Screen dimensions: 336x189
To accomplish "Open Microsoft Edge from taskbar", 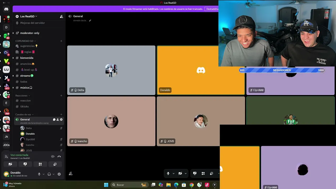I will tap(176, 185).
